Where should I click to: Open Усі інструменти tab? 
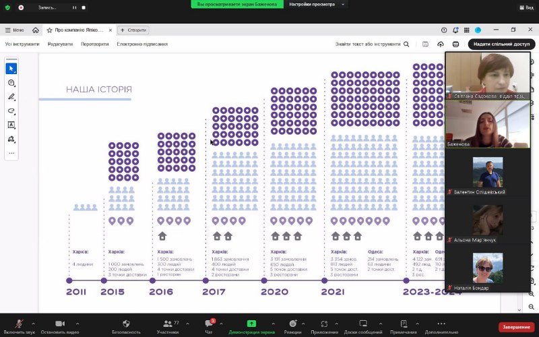(22, 44)
